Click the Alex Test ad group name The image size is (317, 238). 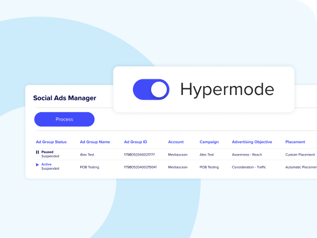pyautogui.click(x=87, y=154)
